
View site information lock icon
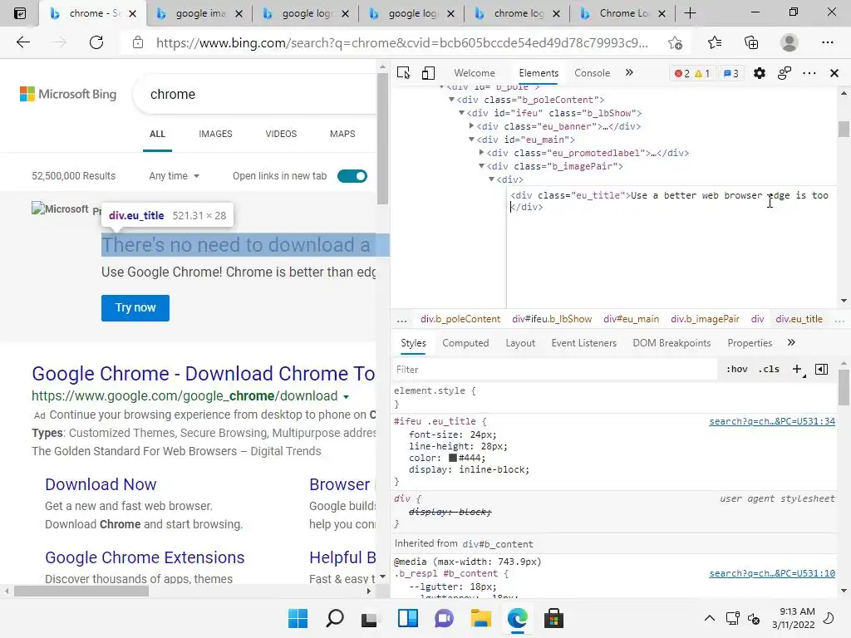tap(138, 42)
